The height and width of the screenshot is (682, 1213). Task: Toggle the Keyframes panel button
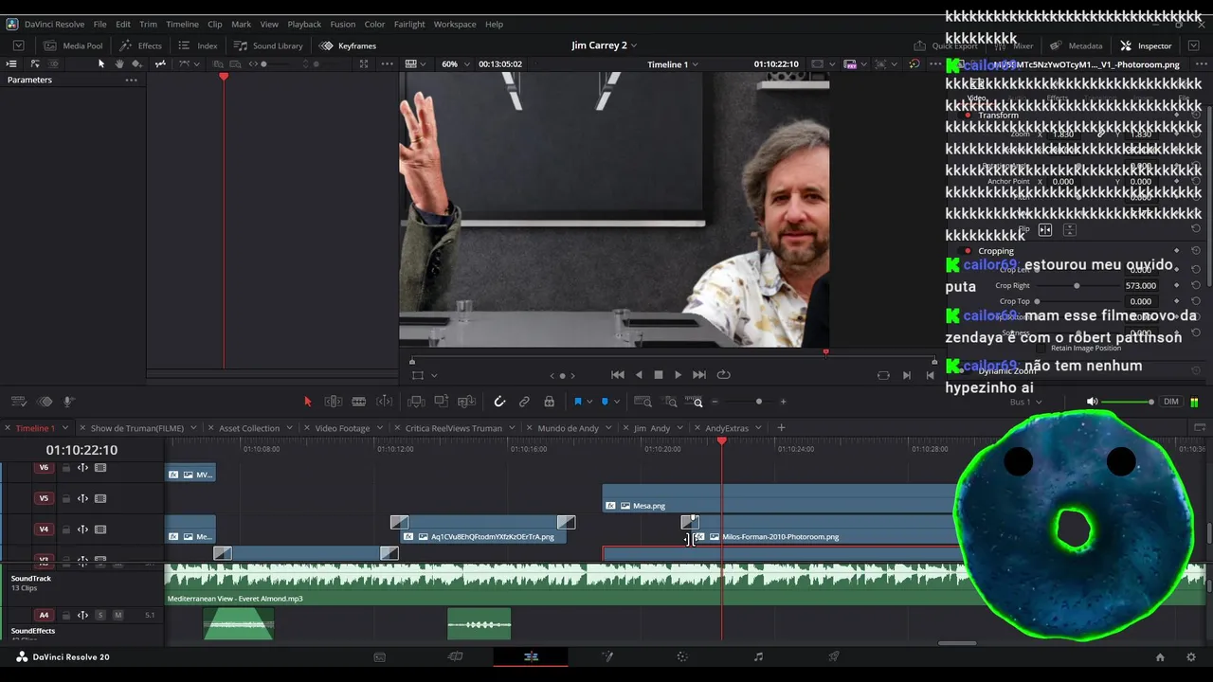point(348,45)
